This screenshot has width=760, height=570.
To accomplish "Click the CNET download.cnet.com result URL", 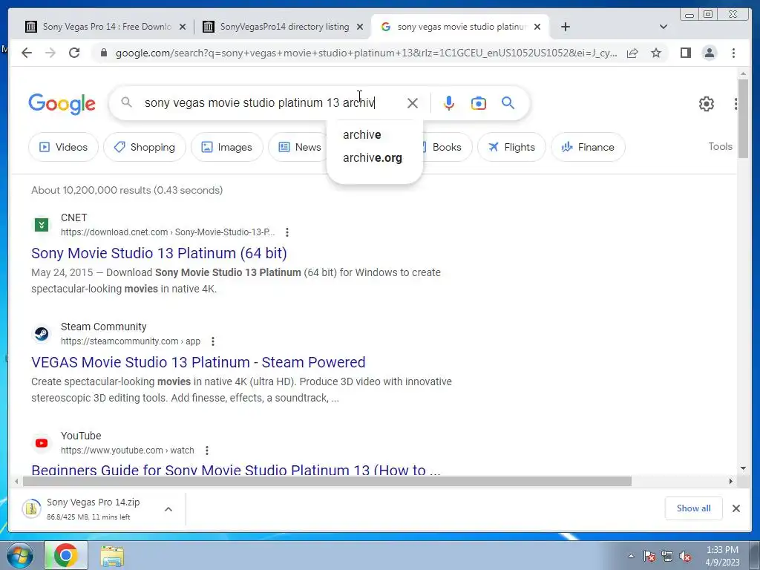I will tap(168, 232).
